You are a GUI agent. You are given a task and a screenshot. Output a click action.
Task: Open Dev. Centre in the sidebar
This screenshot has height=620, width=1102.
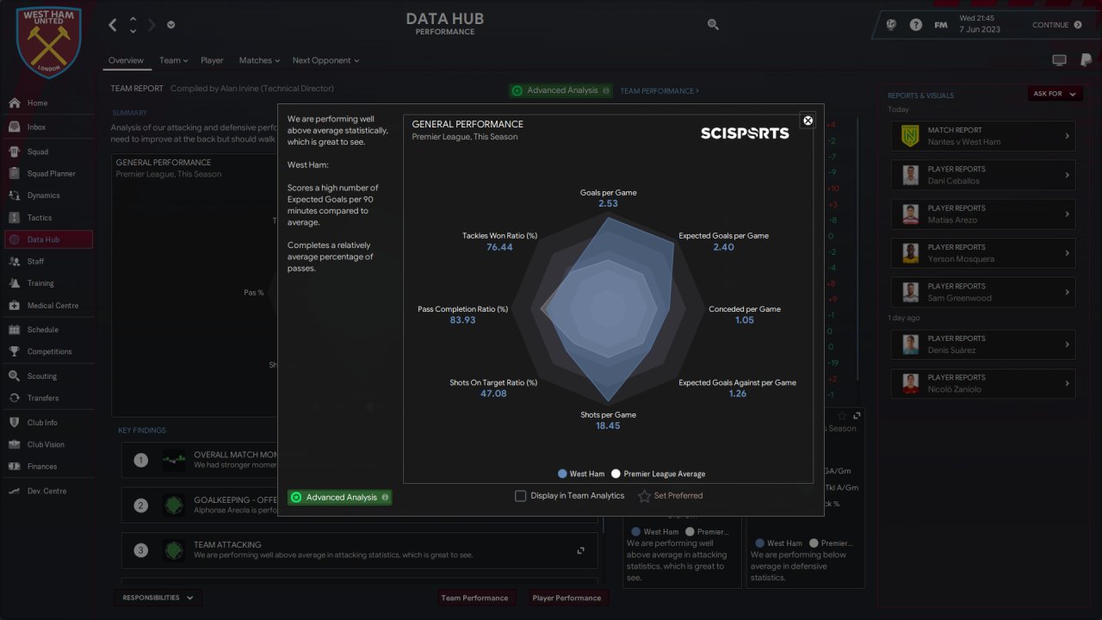[47, 491]
